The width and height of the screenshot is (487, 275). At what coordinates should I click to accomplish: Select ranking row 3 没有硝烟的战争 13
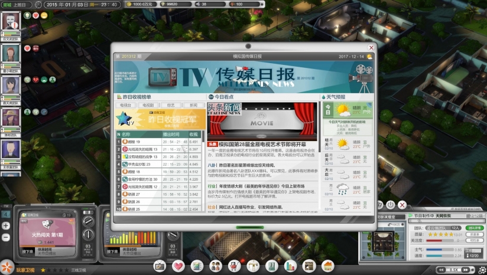(x=159, y=156)
